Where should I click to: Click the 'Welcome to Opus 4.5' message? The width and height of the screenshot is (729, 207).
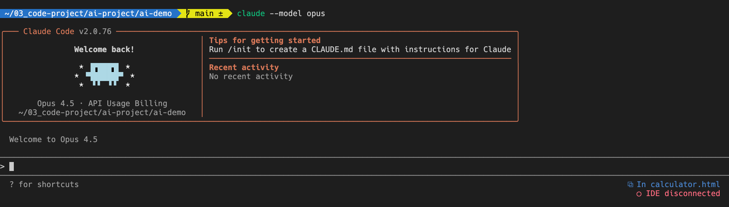(x=53, y=139)
